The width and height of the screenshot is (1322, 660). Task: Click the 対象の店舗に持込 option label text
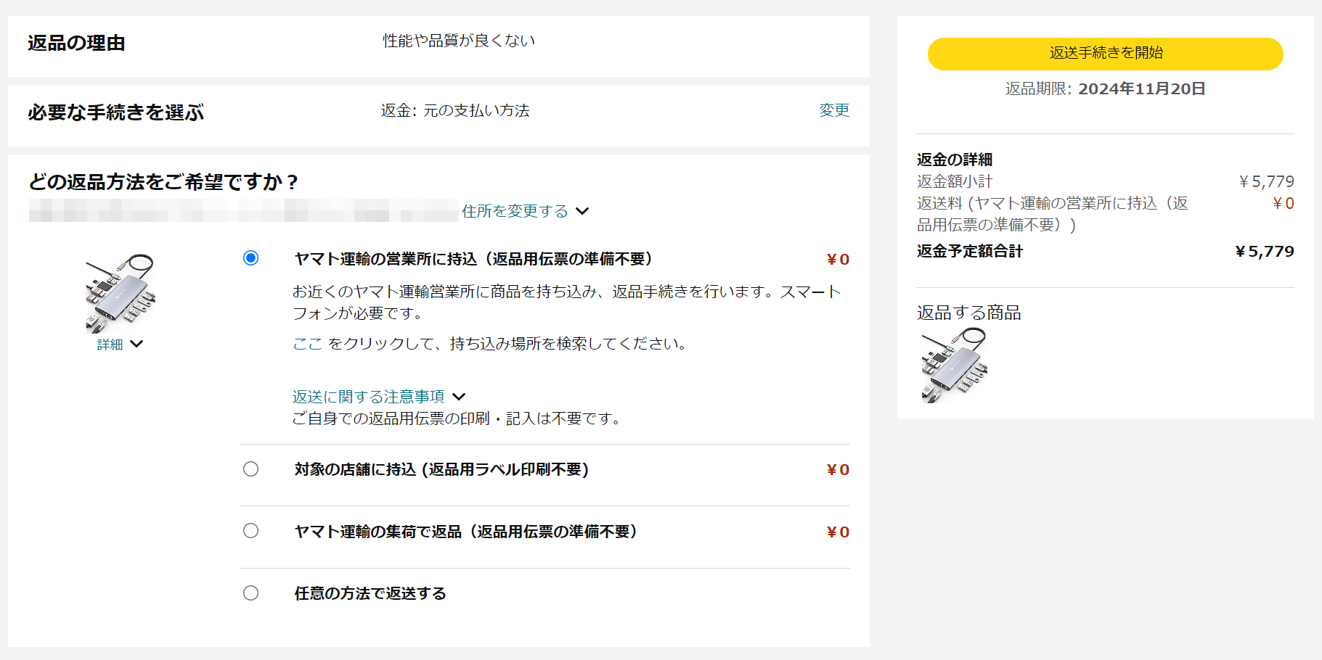(441, 470)
